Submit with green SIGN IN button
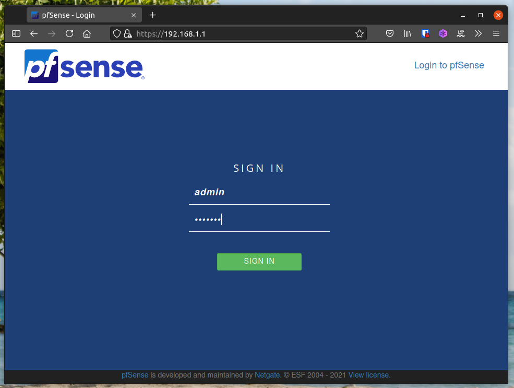 [259, 262]
